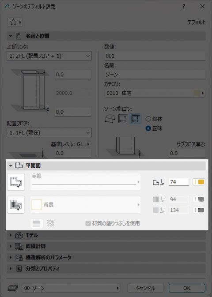The height and width of the screenshot is (297, 212).
Task: Open the 背景 fill type selector
Action: pyautogui.click(x=85, y=205)
